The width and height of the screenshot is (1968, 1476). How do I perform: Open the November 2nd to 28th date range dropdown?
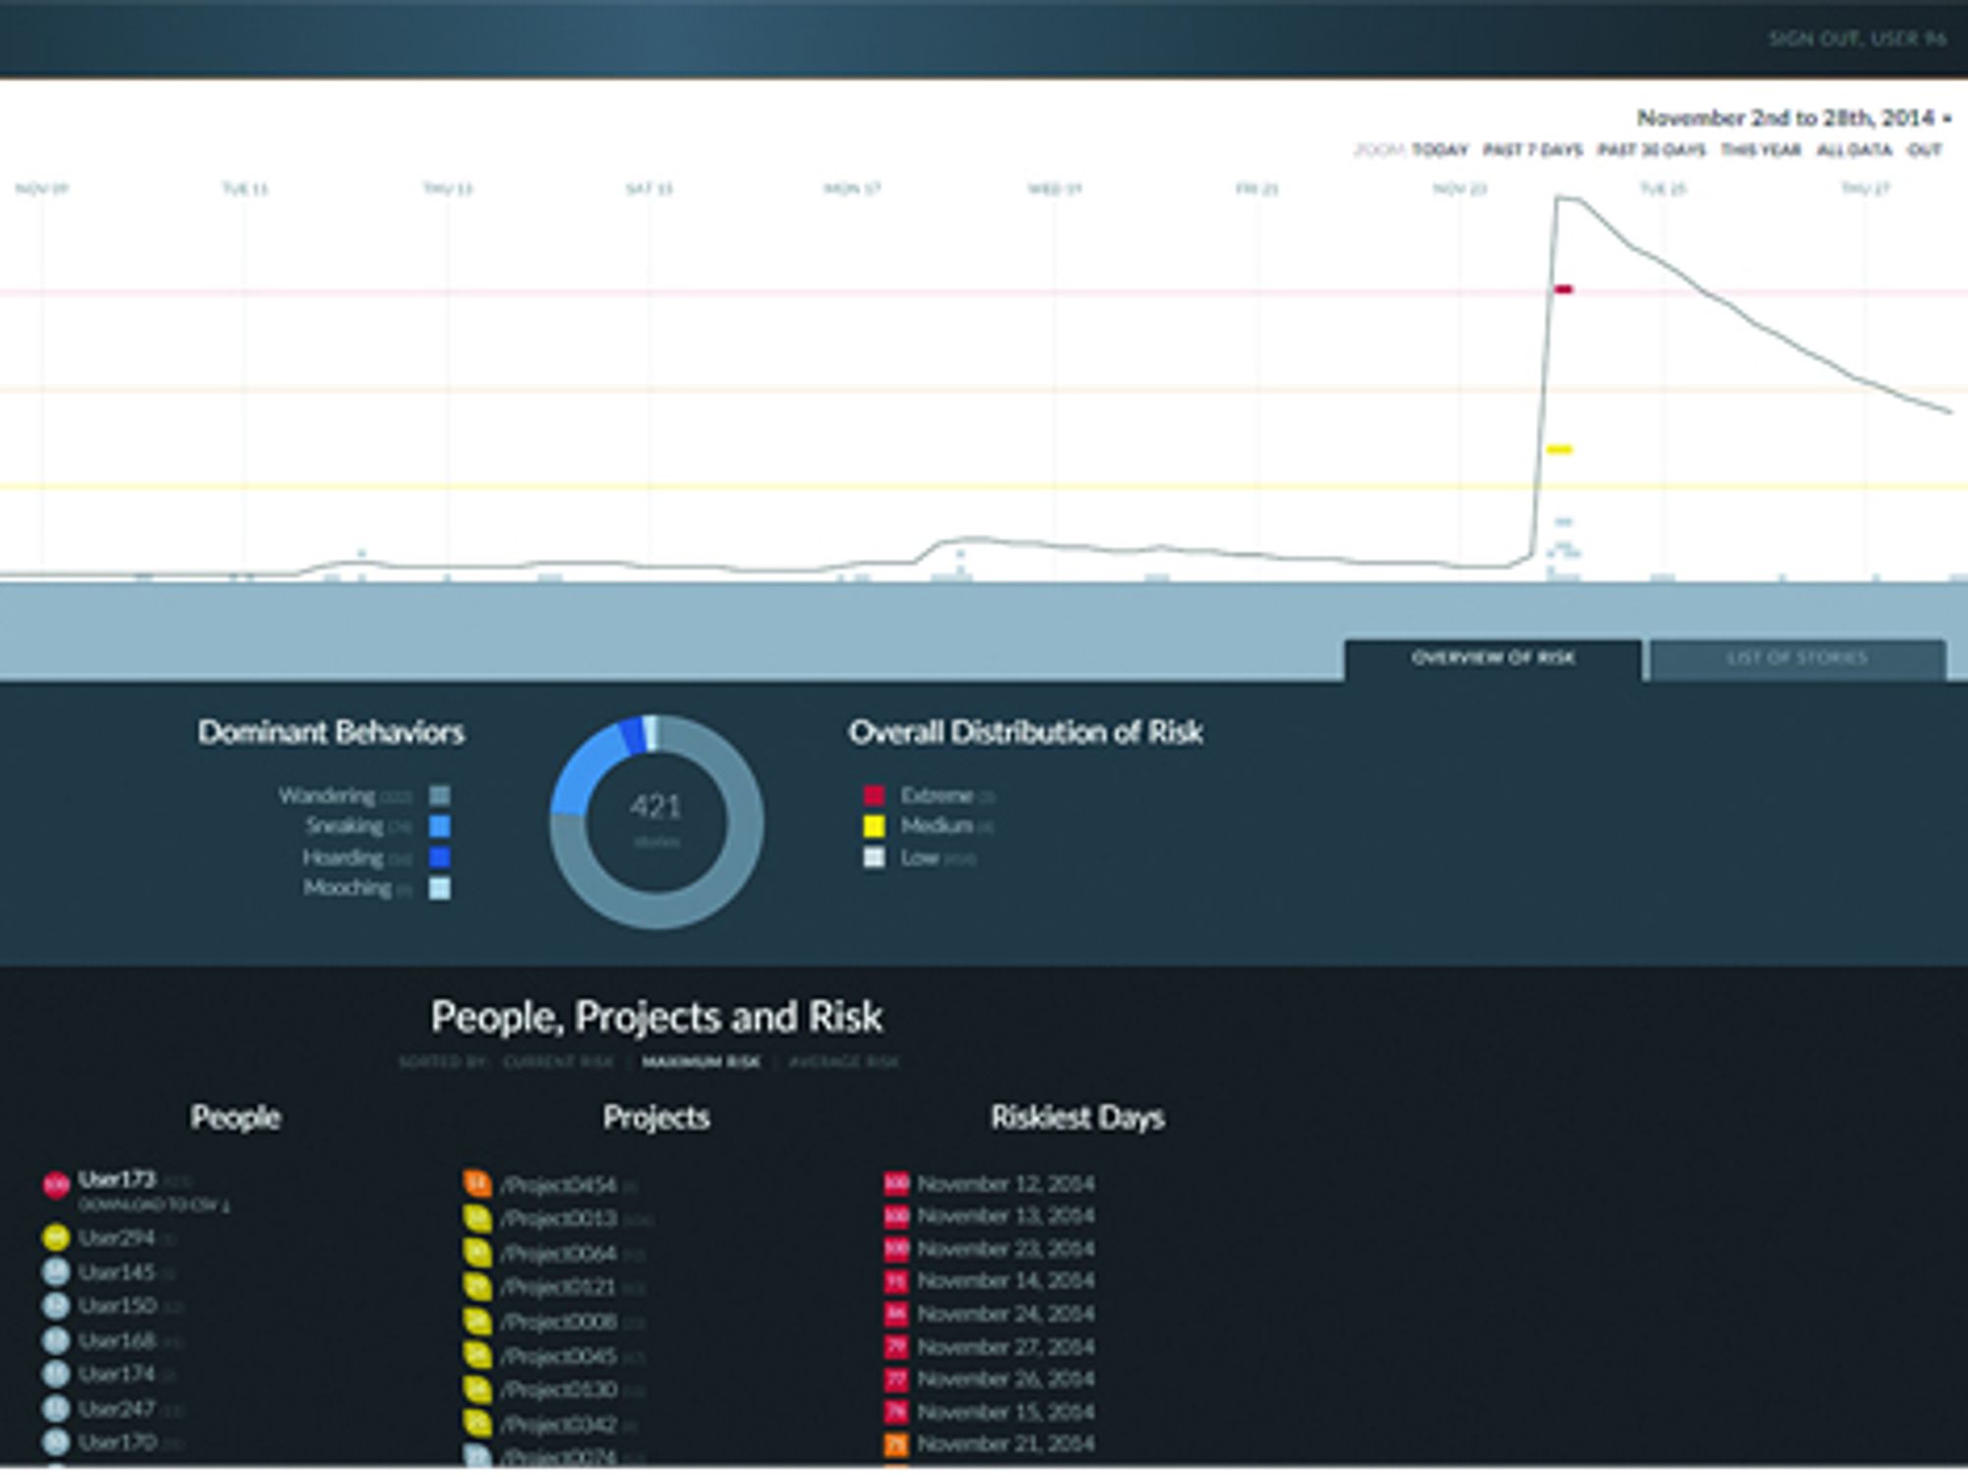(x=1794, y=118)
